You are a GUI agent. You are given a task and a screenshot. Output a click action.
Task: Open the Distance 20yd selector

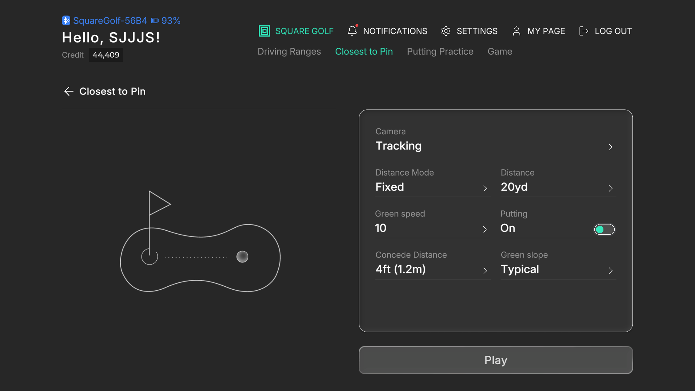558,182
